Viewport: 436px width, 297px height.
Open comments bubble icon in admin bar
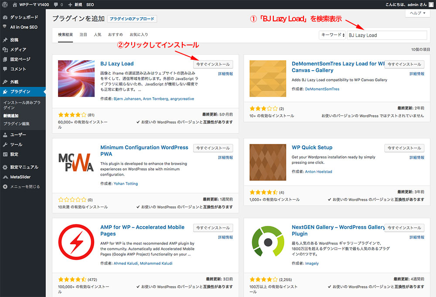coord(56,4)
